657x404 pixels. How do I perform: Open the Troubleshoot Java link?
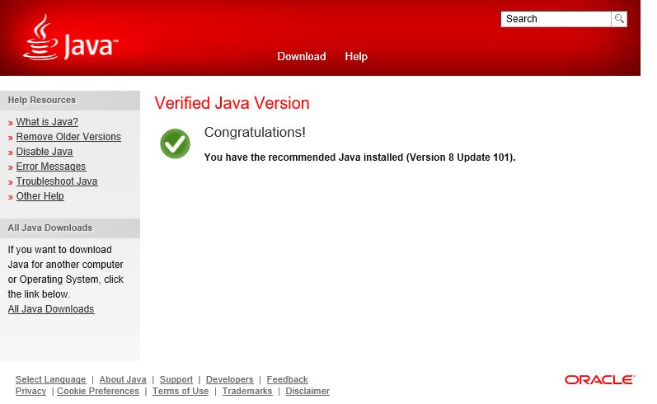tap(57, 181)
